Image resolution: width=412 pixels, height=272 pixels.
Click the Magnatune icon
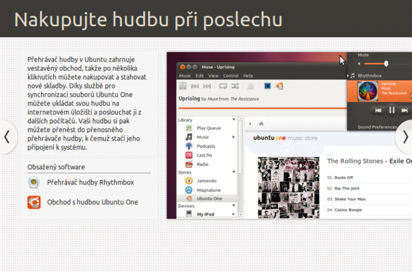[x=189, y=190]
